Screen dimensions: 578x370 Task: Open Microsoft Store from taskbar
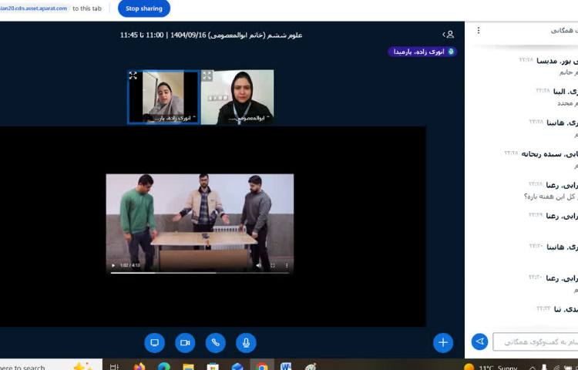(213, 367)
